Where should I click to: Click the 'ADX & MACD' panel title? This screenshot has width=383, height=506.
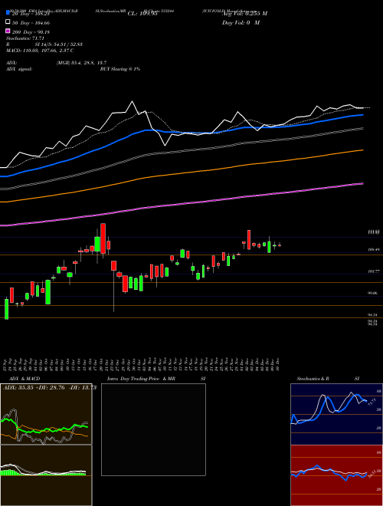tap(25, 379)
